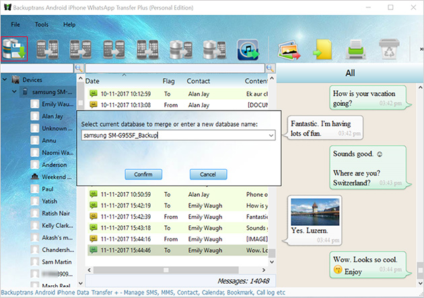
Task: Collapse the Devices tree node
Action: click(5, 80)
